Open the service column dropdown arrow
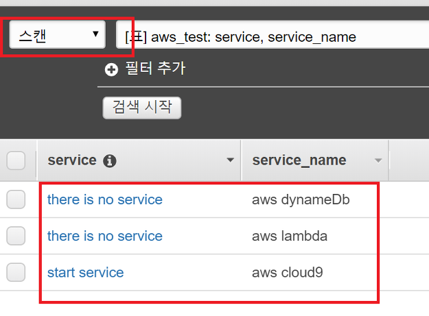 pos(231,160)
